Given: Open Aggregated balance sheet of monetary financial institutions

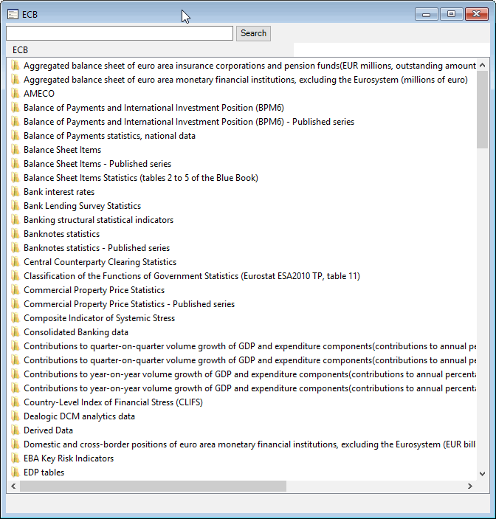Looking at the screenshot, I should (246, 80).
